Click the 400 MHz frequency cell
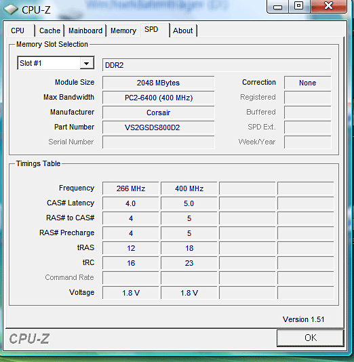 (x=189, y=188)
